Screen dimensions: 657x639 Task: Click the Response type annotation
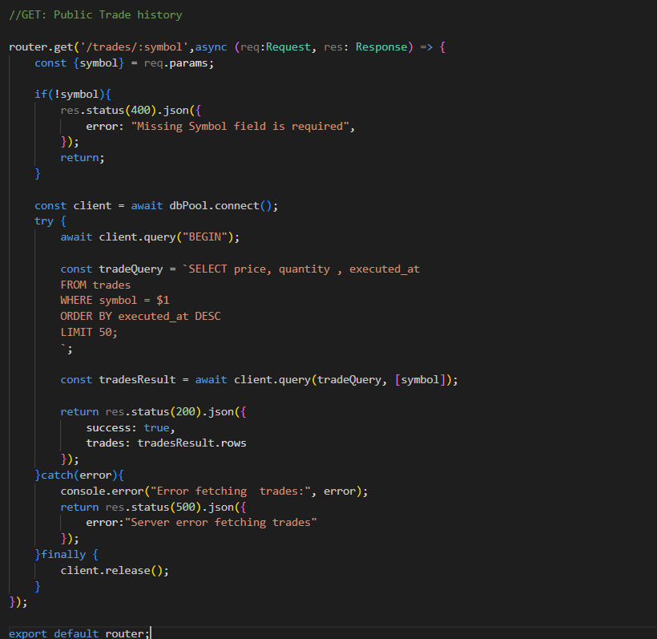(x=381, y=47)
